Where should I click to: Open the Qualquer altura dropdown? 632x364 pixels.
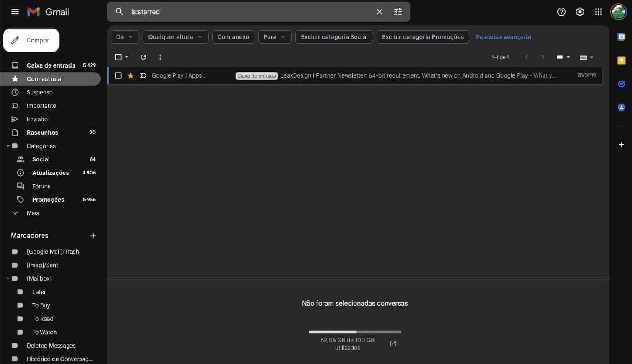point(175,37)
